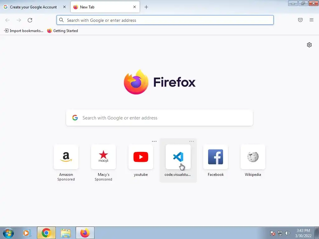Focus the address bar search field
The image size is (319, 239).
pyautogui.click(x=165, y=20)
